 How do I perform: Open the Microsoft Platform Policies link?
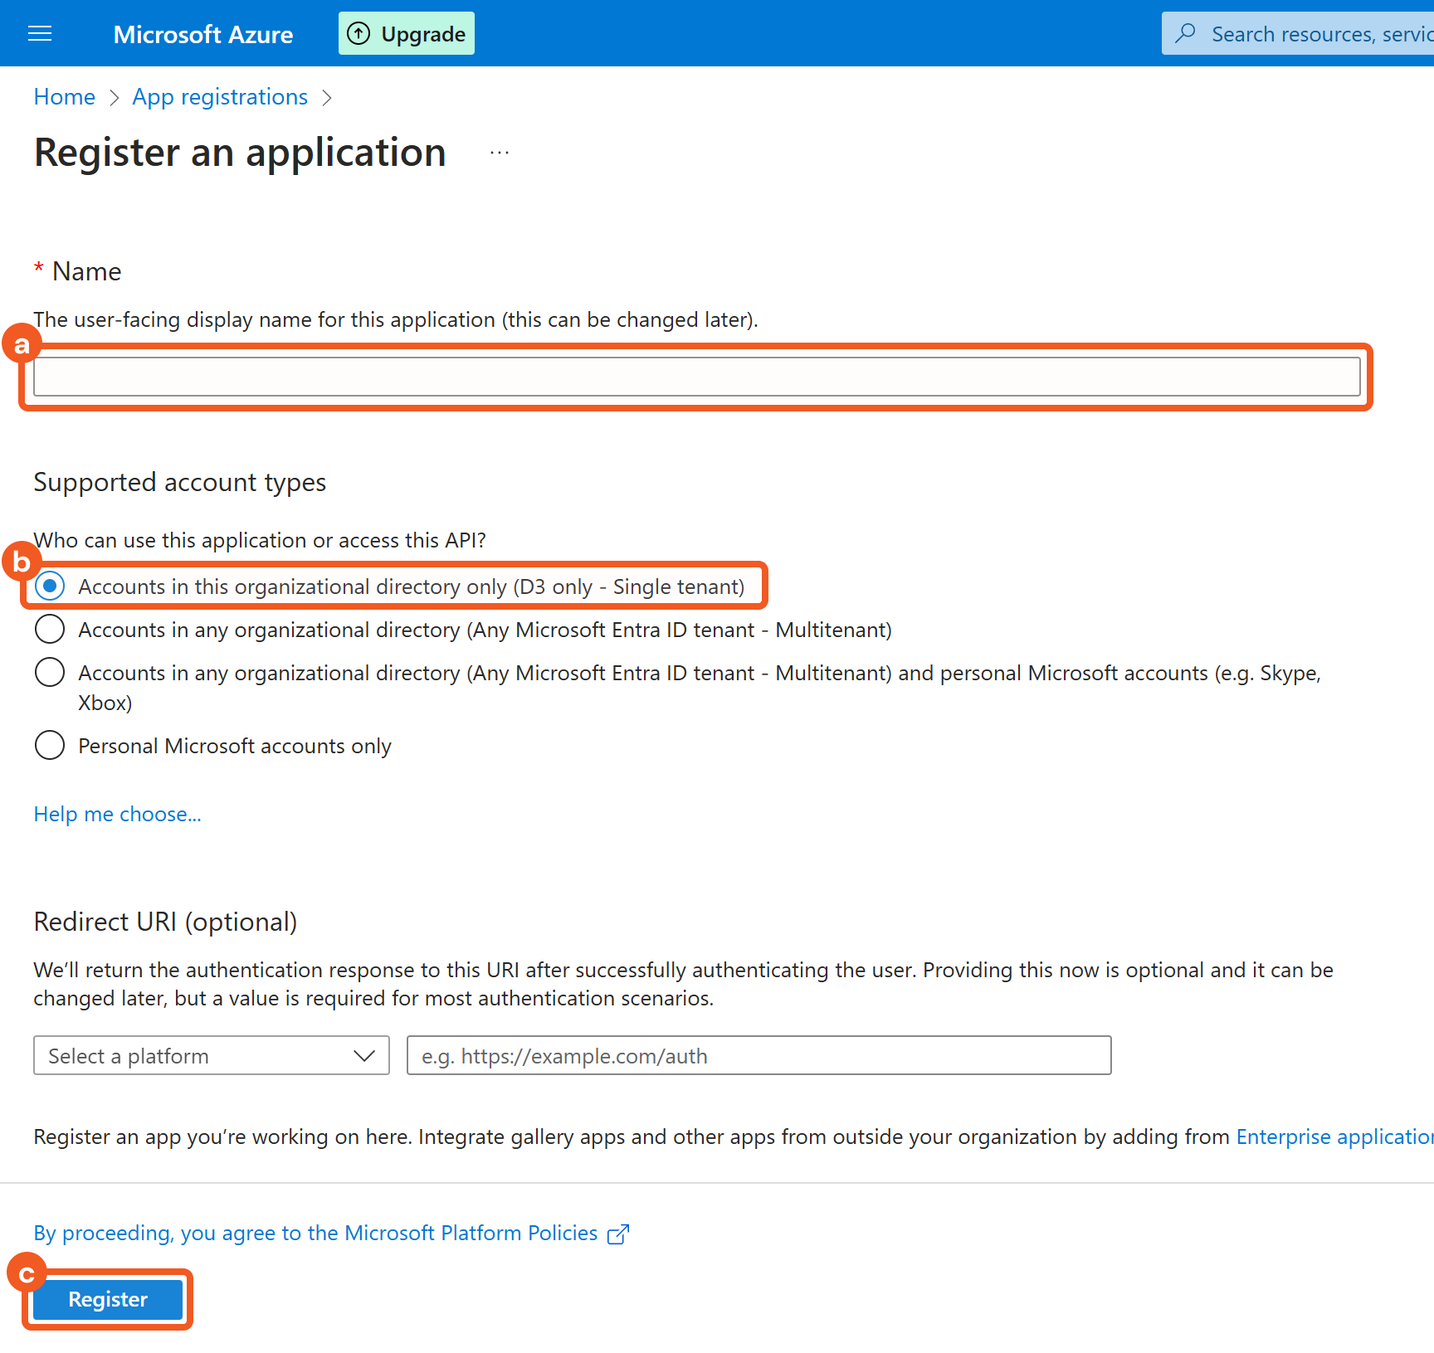point(315,1234)
